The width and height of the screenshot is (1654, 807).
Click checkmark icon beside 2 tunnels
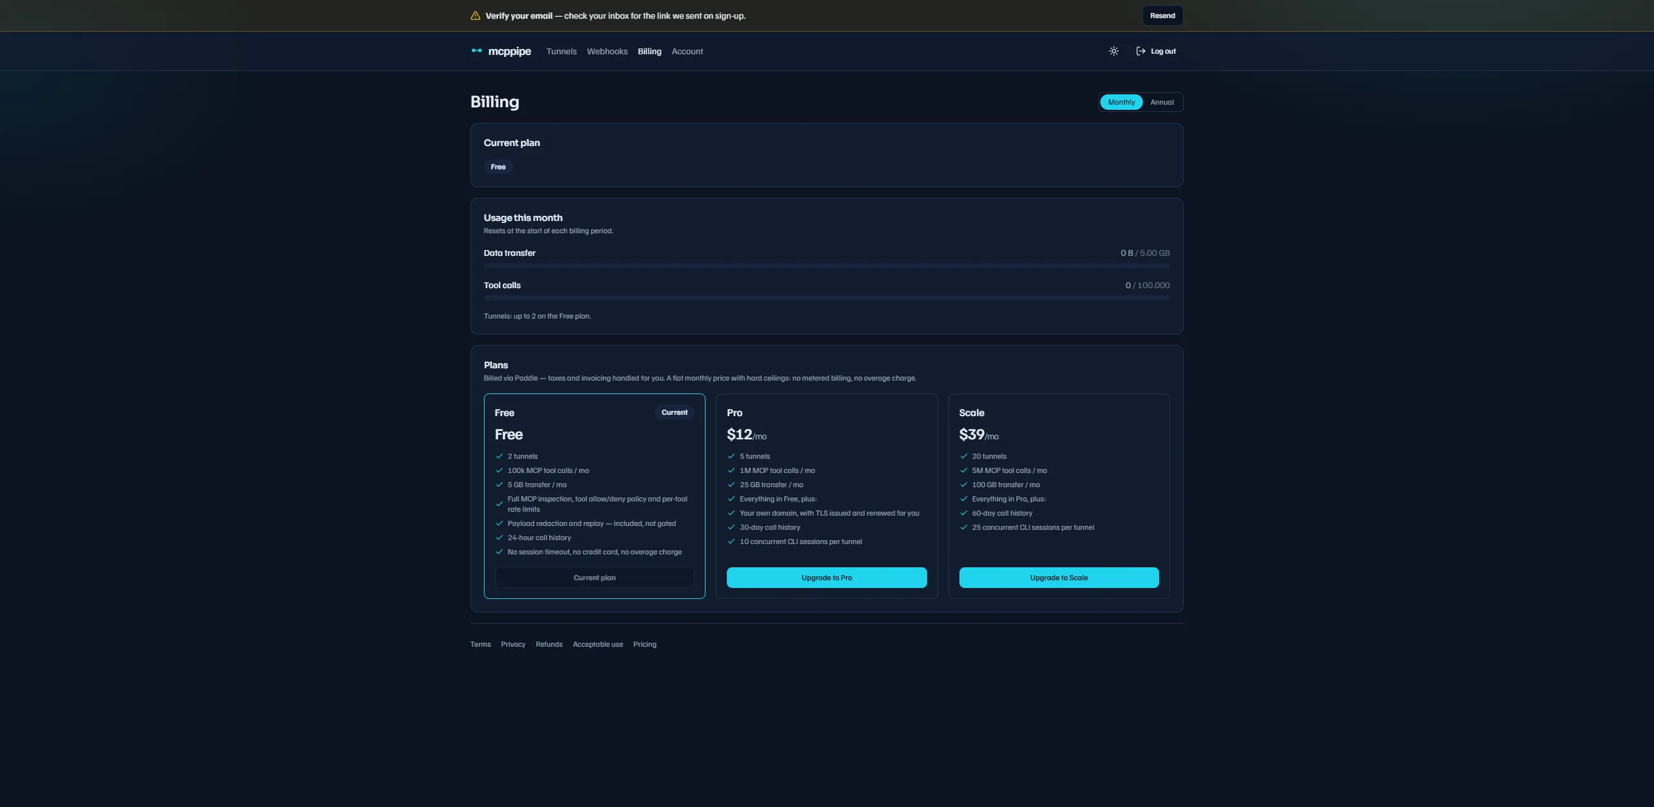click(499, 456)
